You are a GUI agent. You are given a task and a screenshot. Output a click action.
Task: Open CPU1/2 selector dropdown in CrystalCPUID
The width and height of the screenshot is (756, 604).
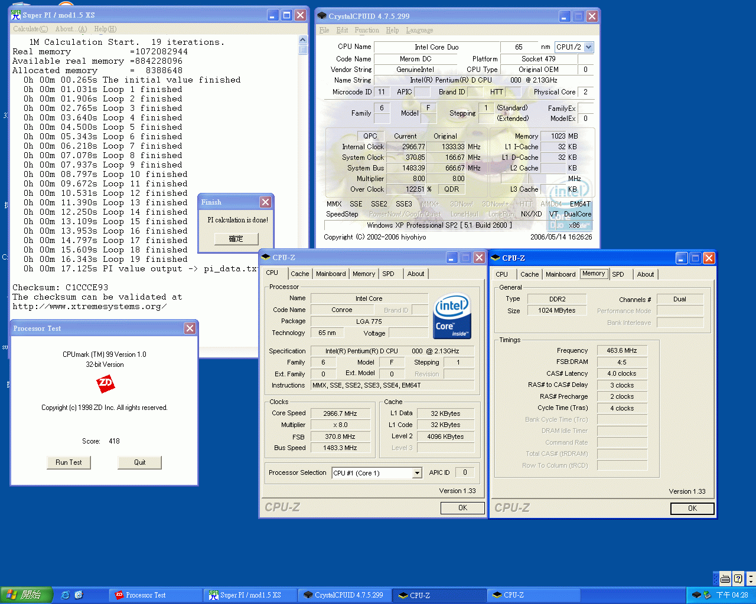tap(588, 47)
